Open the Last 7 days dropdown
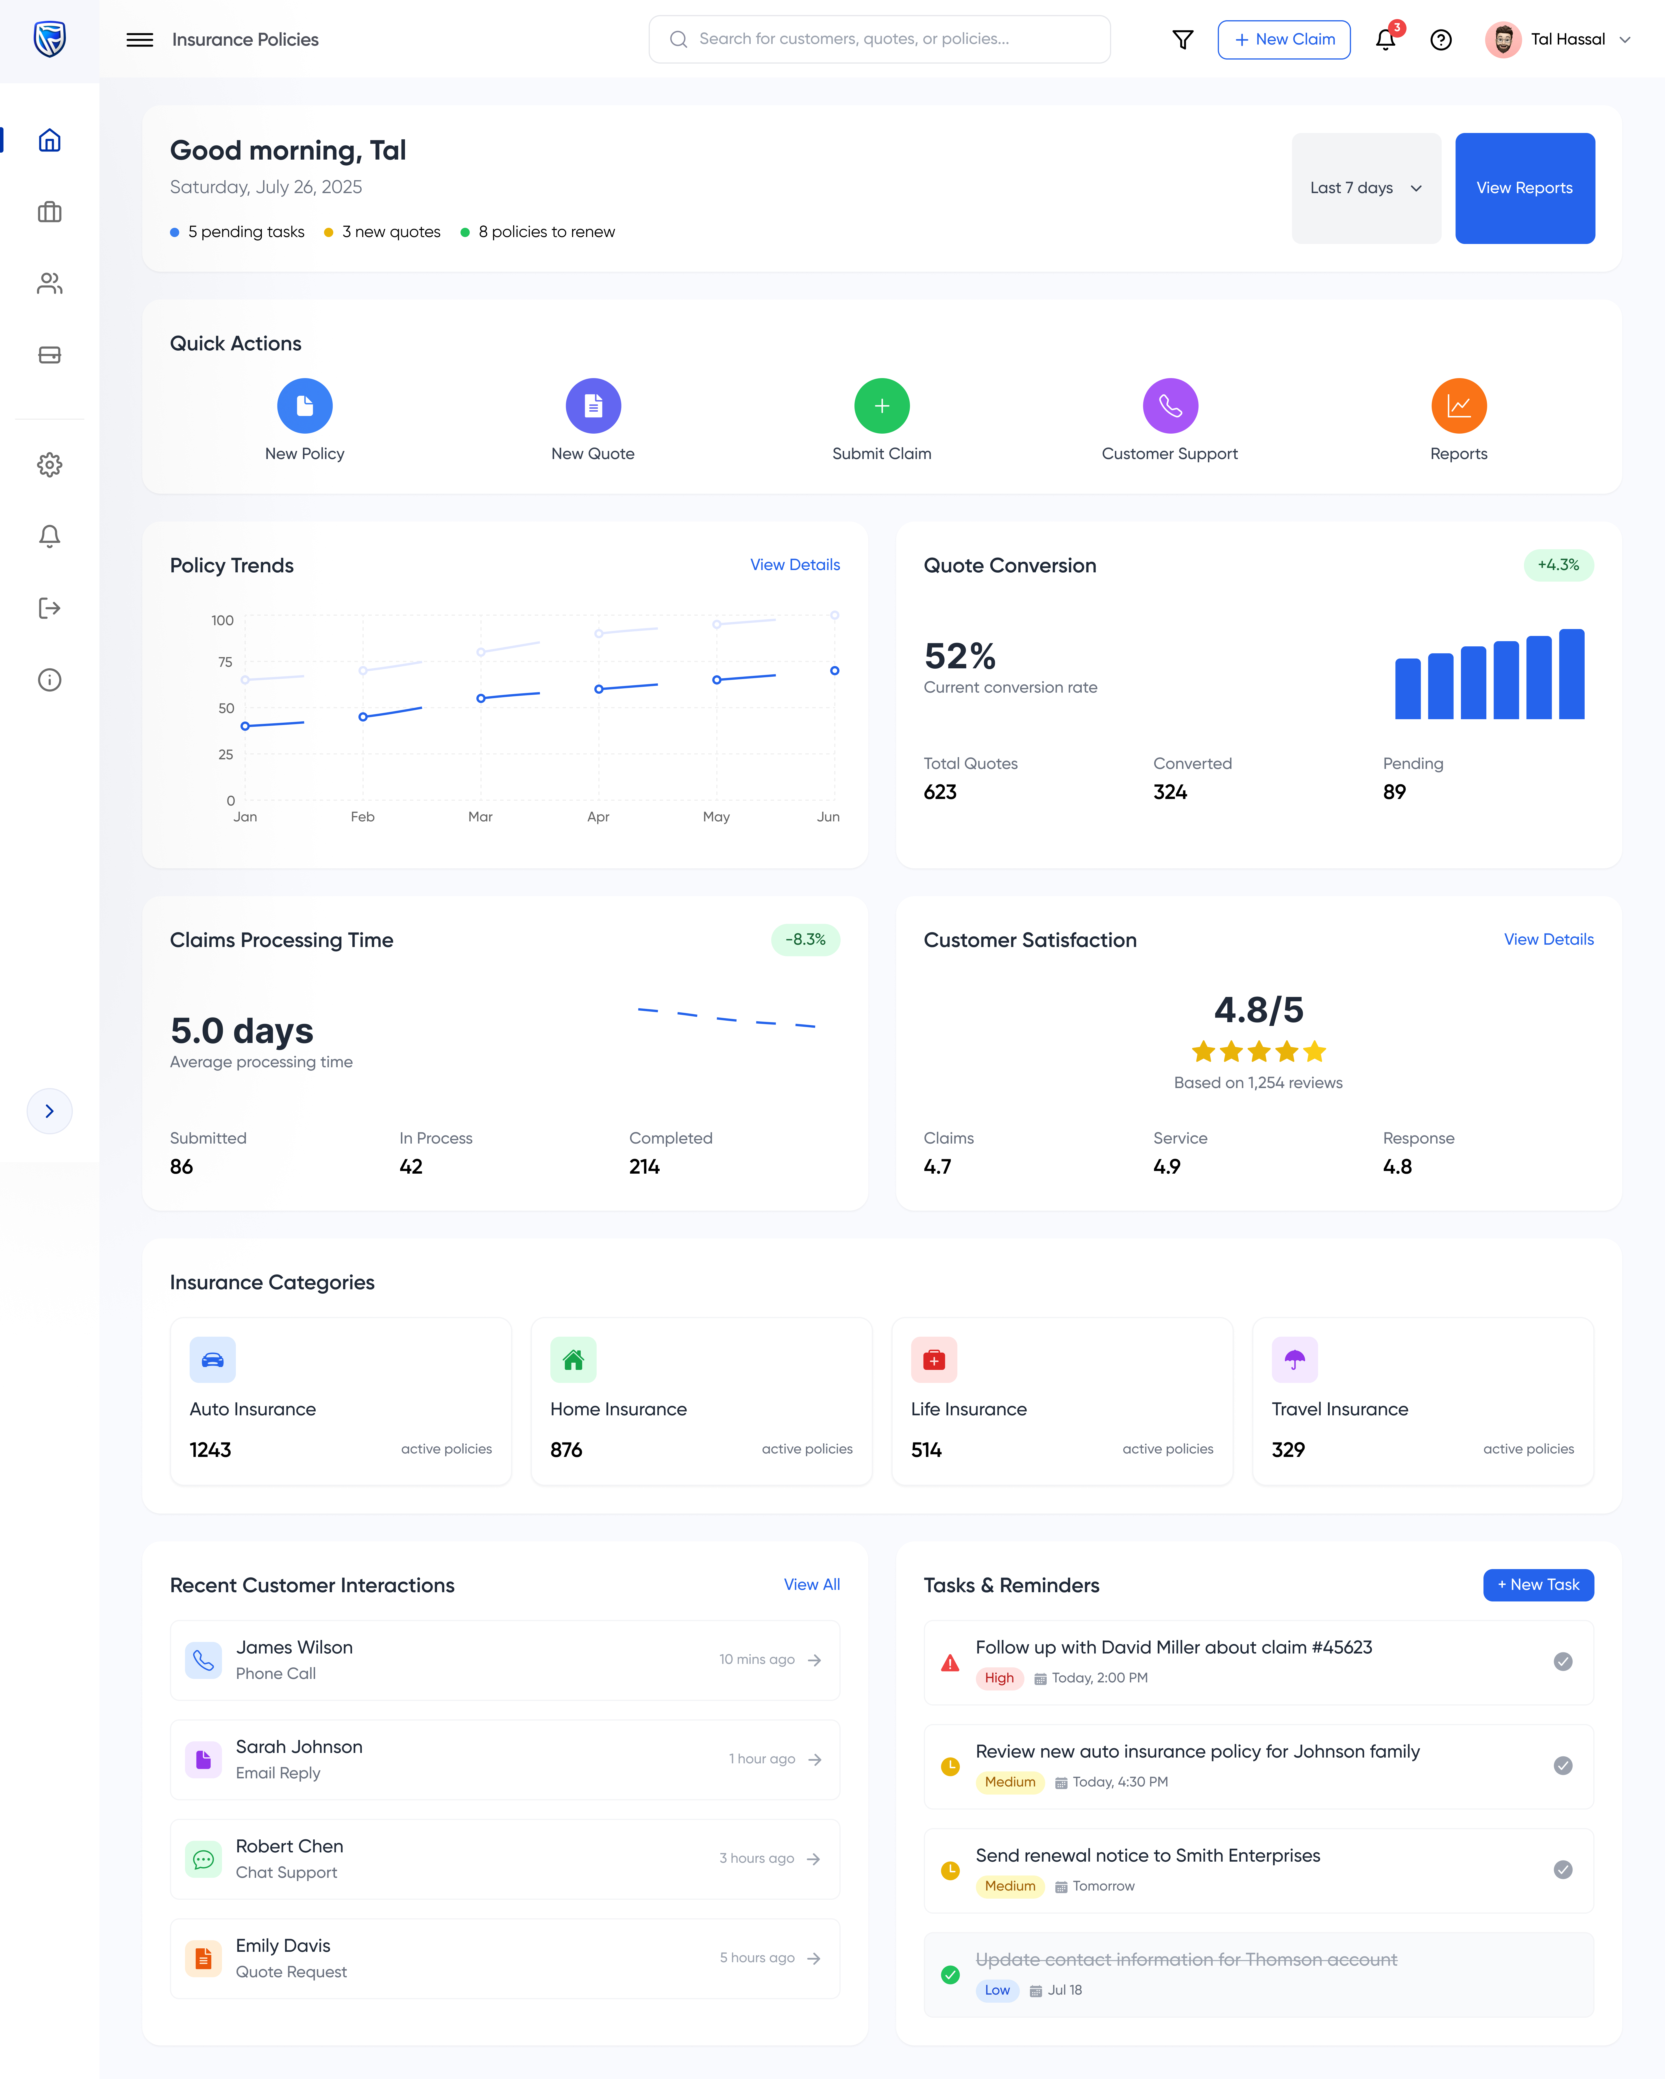 pyautogui.click(x=1365, y=188)
